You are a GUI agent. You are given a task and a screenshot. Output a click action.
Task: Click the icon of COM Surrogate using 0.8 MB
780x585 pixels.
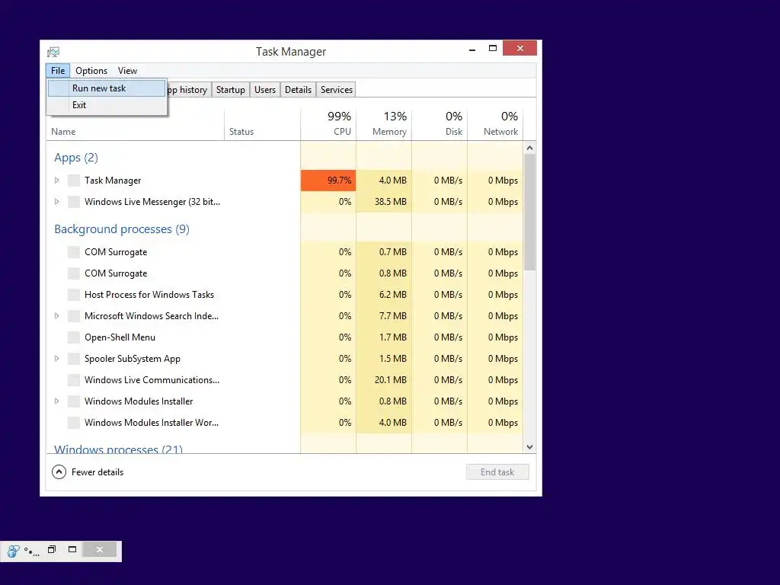pos(74,273)
